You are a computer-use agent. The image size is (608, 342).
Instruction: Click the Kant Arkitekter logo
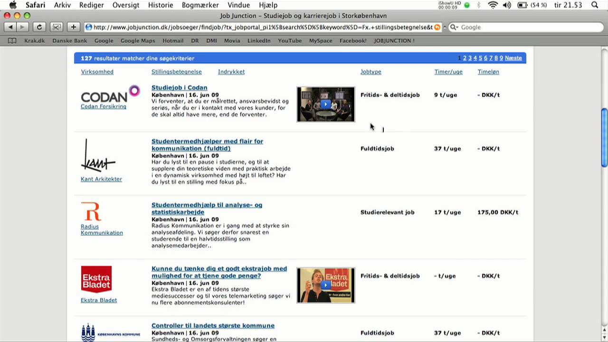click(x=98, y=155)
